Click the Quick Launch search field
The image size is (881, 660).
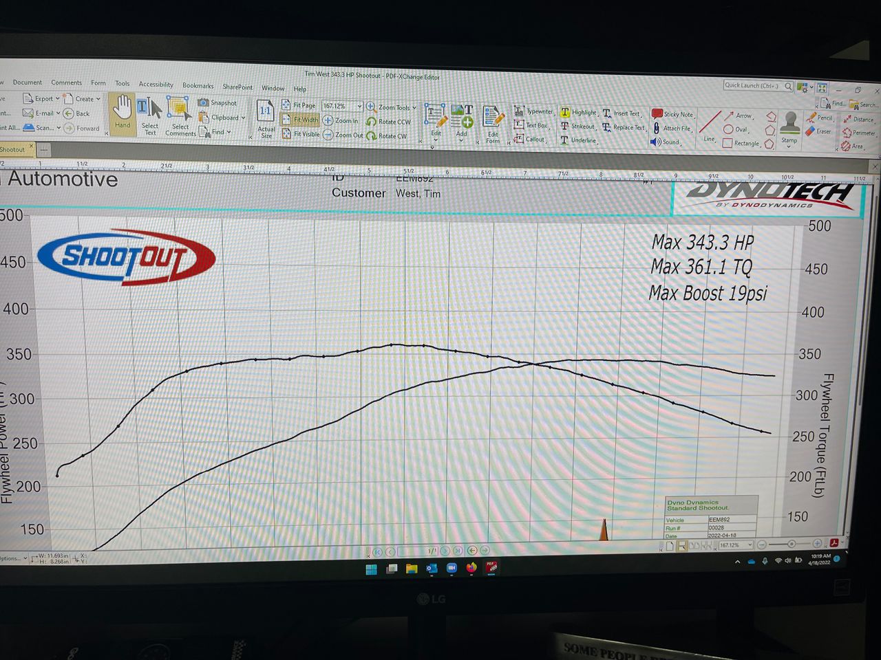click(753, 86)
